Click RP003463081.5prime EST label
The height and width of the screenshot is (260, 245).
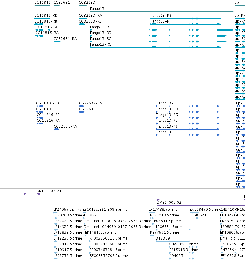[x=108, y=250]
